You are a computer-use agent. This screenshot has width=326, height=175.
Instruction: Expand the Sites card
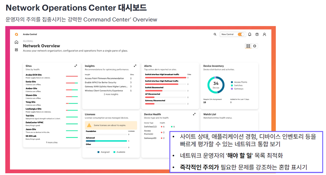click(x=76, y=66)
